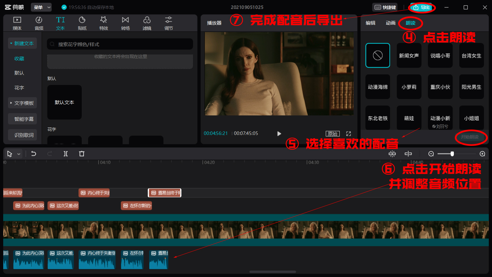Image resolution: width=492 pixels, height=277 pixels.
Task: Open the 特效 (Effects) panel
Action: tap(104, 22)
